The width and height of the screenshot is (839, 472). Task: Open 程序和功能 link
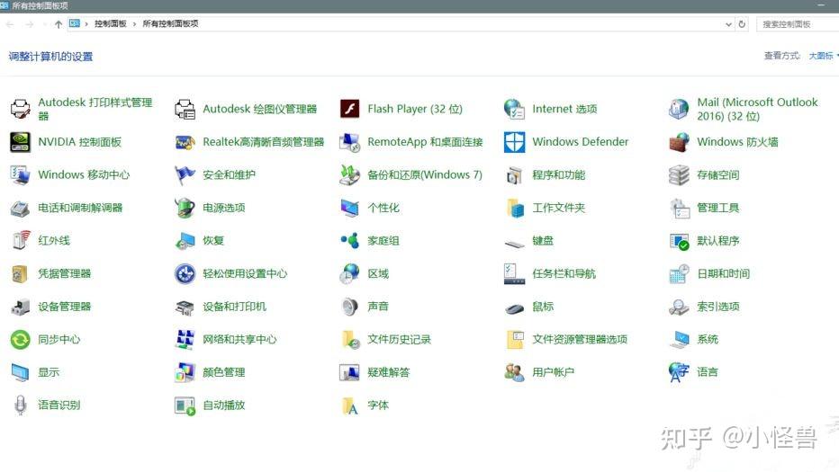click(558, 175)
